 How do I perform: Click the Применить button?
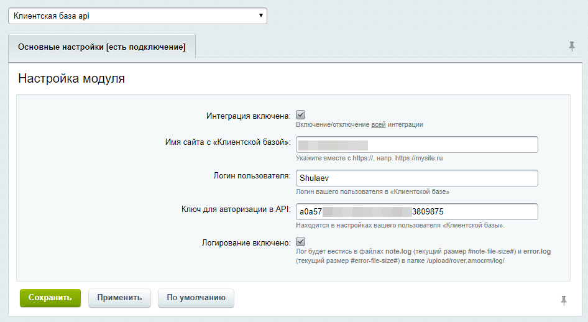coord(119,298)
